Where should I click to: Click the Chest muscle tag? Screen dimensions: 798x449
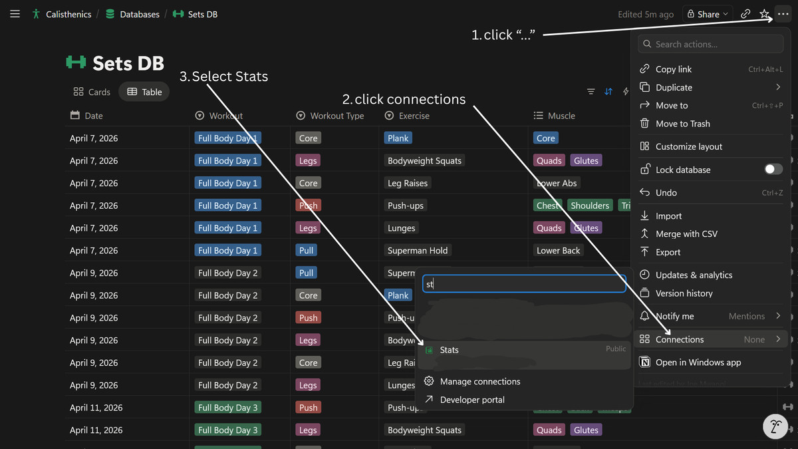[x=548, y=206]
